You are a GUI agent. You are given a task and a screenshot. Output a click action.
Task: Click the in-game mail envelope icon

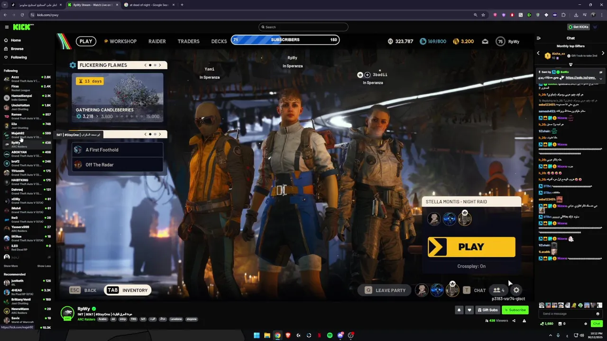tap(485, 42)
